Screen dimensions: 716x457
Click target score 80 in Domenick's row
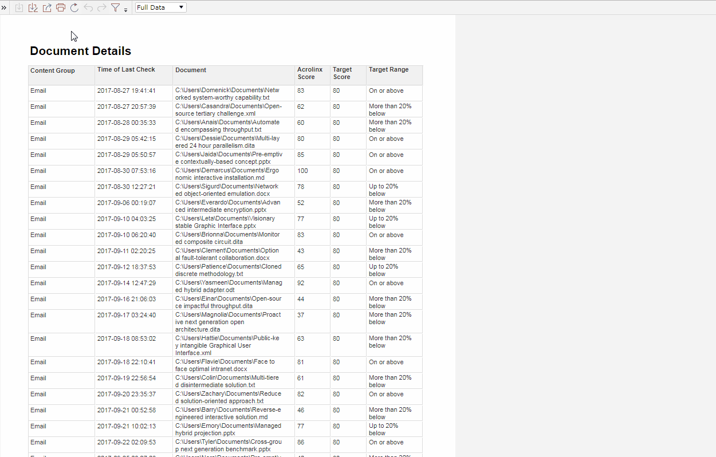pos(336,90)
